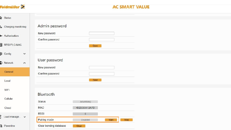Viewport: 231px width, 130px height.
Task: Click the Config gear icon
Action: tap(1, 54)
